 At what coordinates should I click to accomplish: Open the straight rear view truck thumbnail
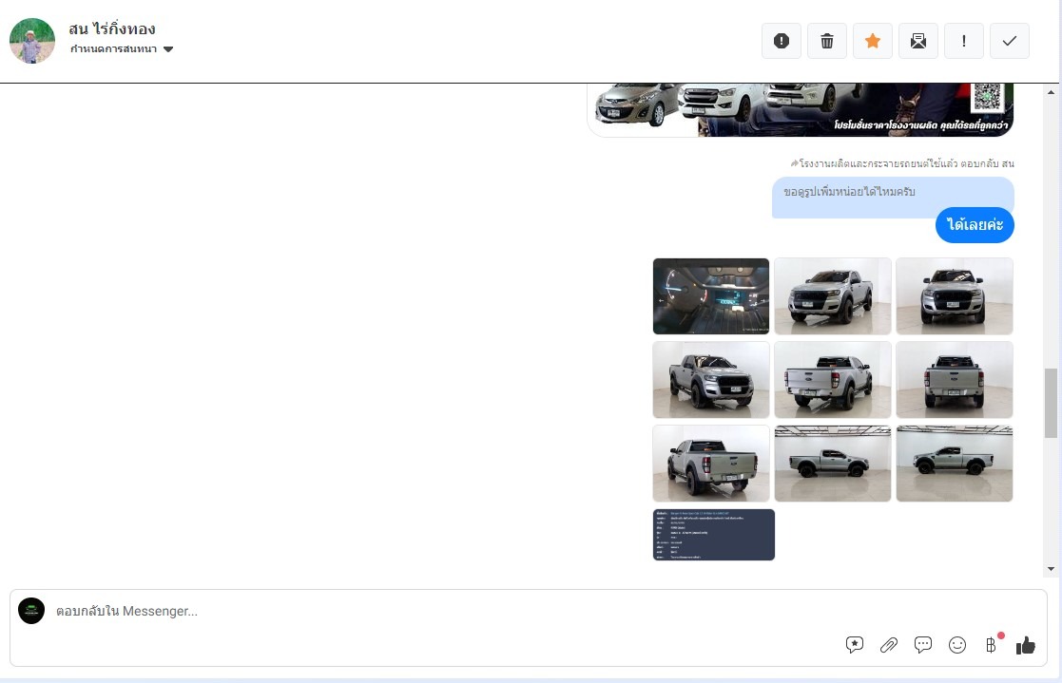(955, 380)
